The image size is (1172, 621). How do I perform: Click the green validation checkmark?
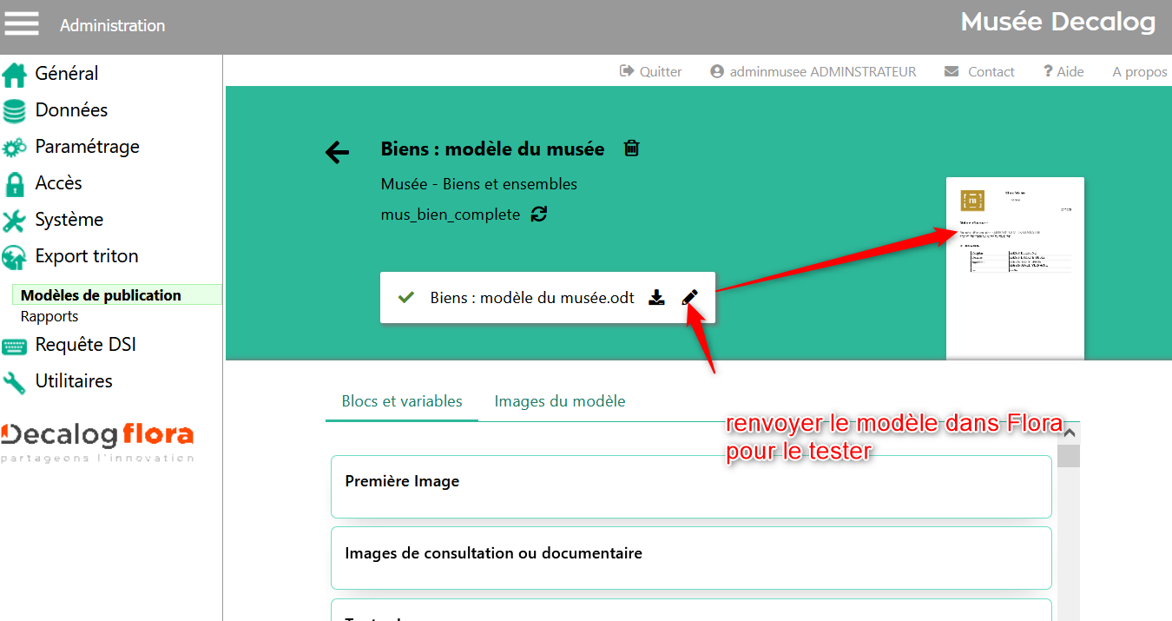[x=405, y=298]
